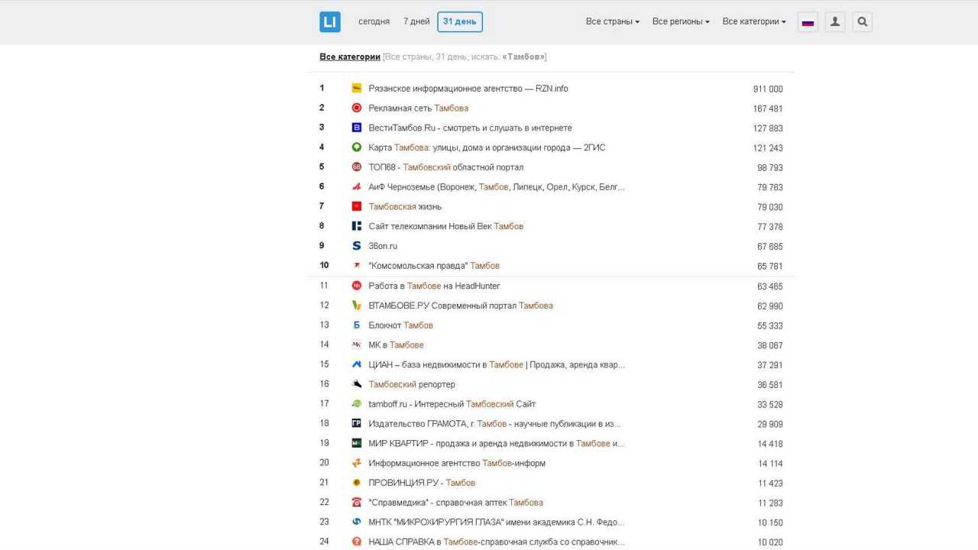Expand the Все страны dropdown
This screenshot has width=978, height=550.
coord(613,22)
